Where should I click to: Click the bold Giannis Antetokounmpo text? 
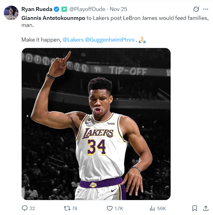(53, 18)
